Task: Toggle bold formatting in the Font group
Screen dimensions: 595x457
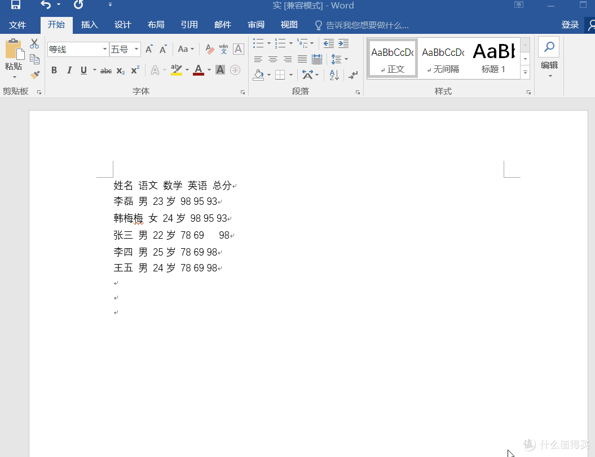Action: coord(54,70)
